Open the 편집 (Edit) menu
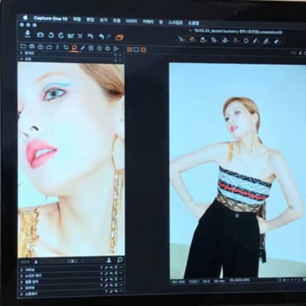The image size is (306, 306). (x=90, y=19)
